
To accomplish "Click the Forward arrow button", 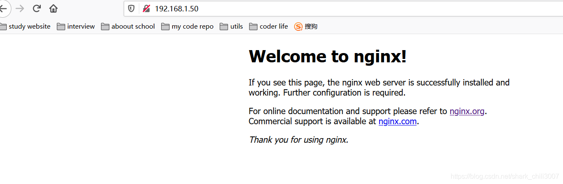I will pos(20,8).
